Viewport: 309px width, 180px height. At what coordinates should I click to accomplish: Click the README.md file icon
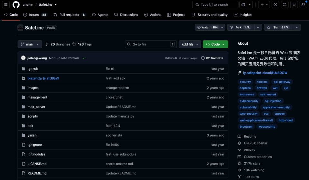(x=23, y=173)
